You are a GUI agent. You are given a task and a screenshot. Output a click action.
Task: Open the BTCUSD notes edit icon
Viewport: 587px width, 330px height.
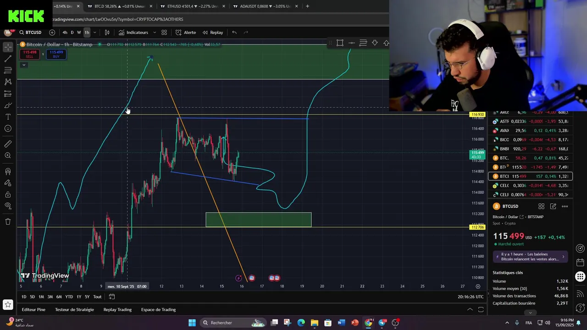553,206
